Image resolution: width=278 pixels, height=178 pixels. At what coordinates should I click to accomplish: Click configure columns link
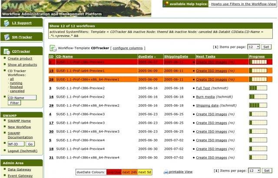point(128,48)
